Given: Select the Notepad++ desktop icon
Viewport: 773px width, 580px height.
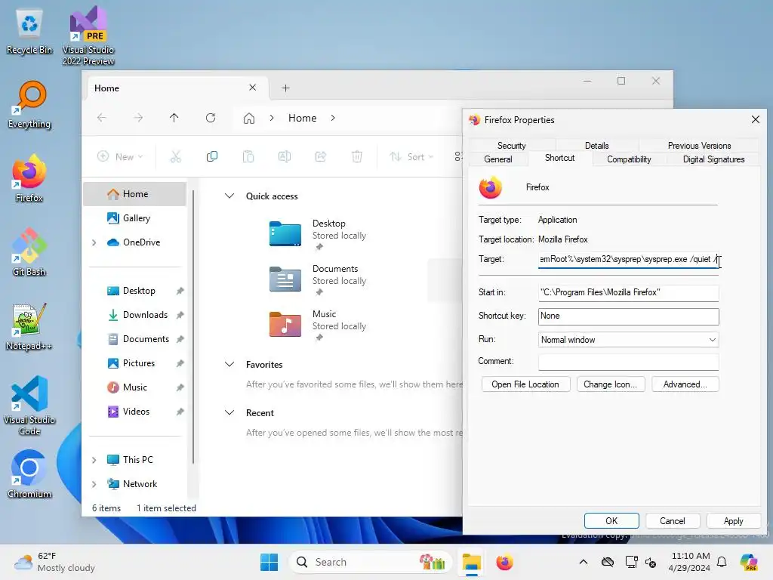Looking at the screenshot, I should 29,326.
